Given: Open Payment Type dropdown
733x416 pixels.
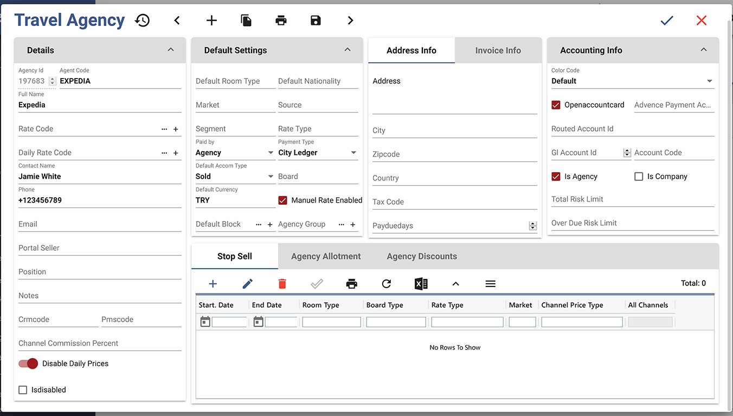Looking at the screenshot, I should [318, 153].
